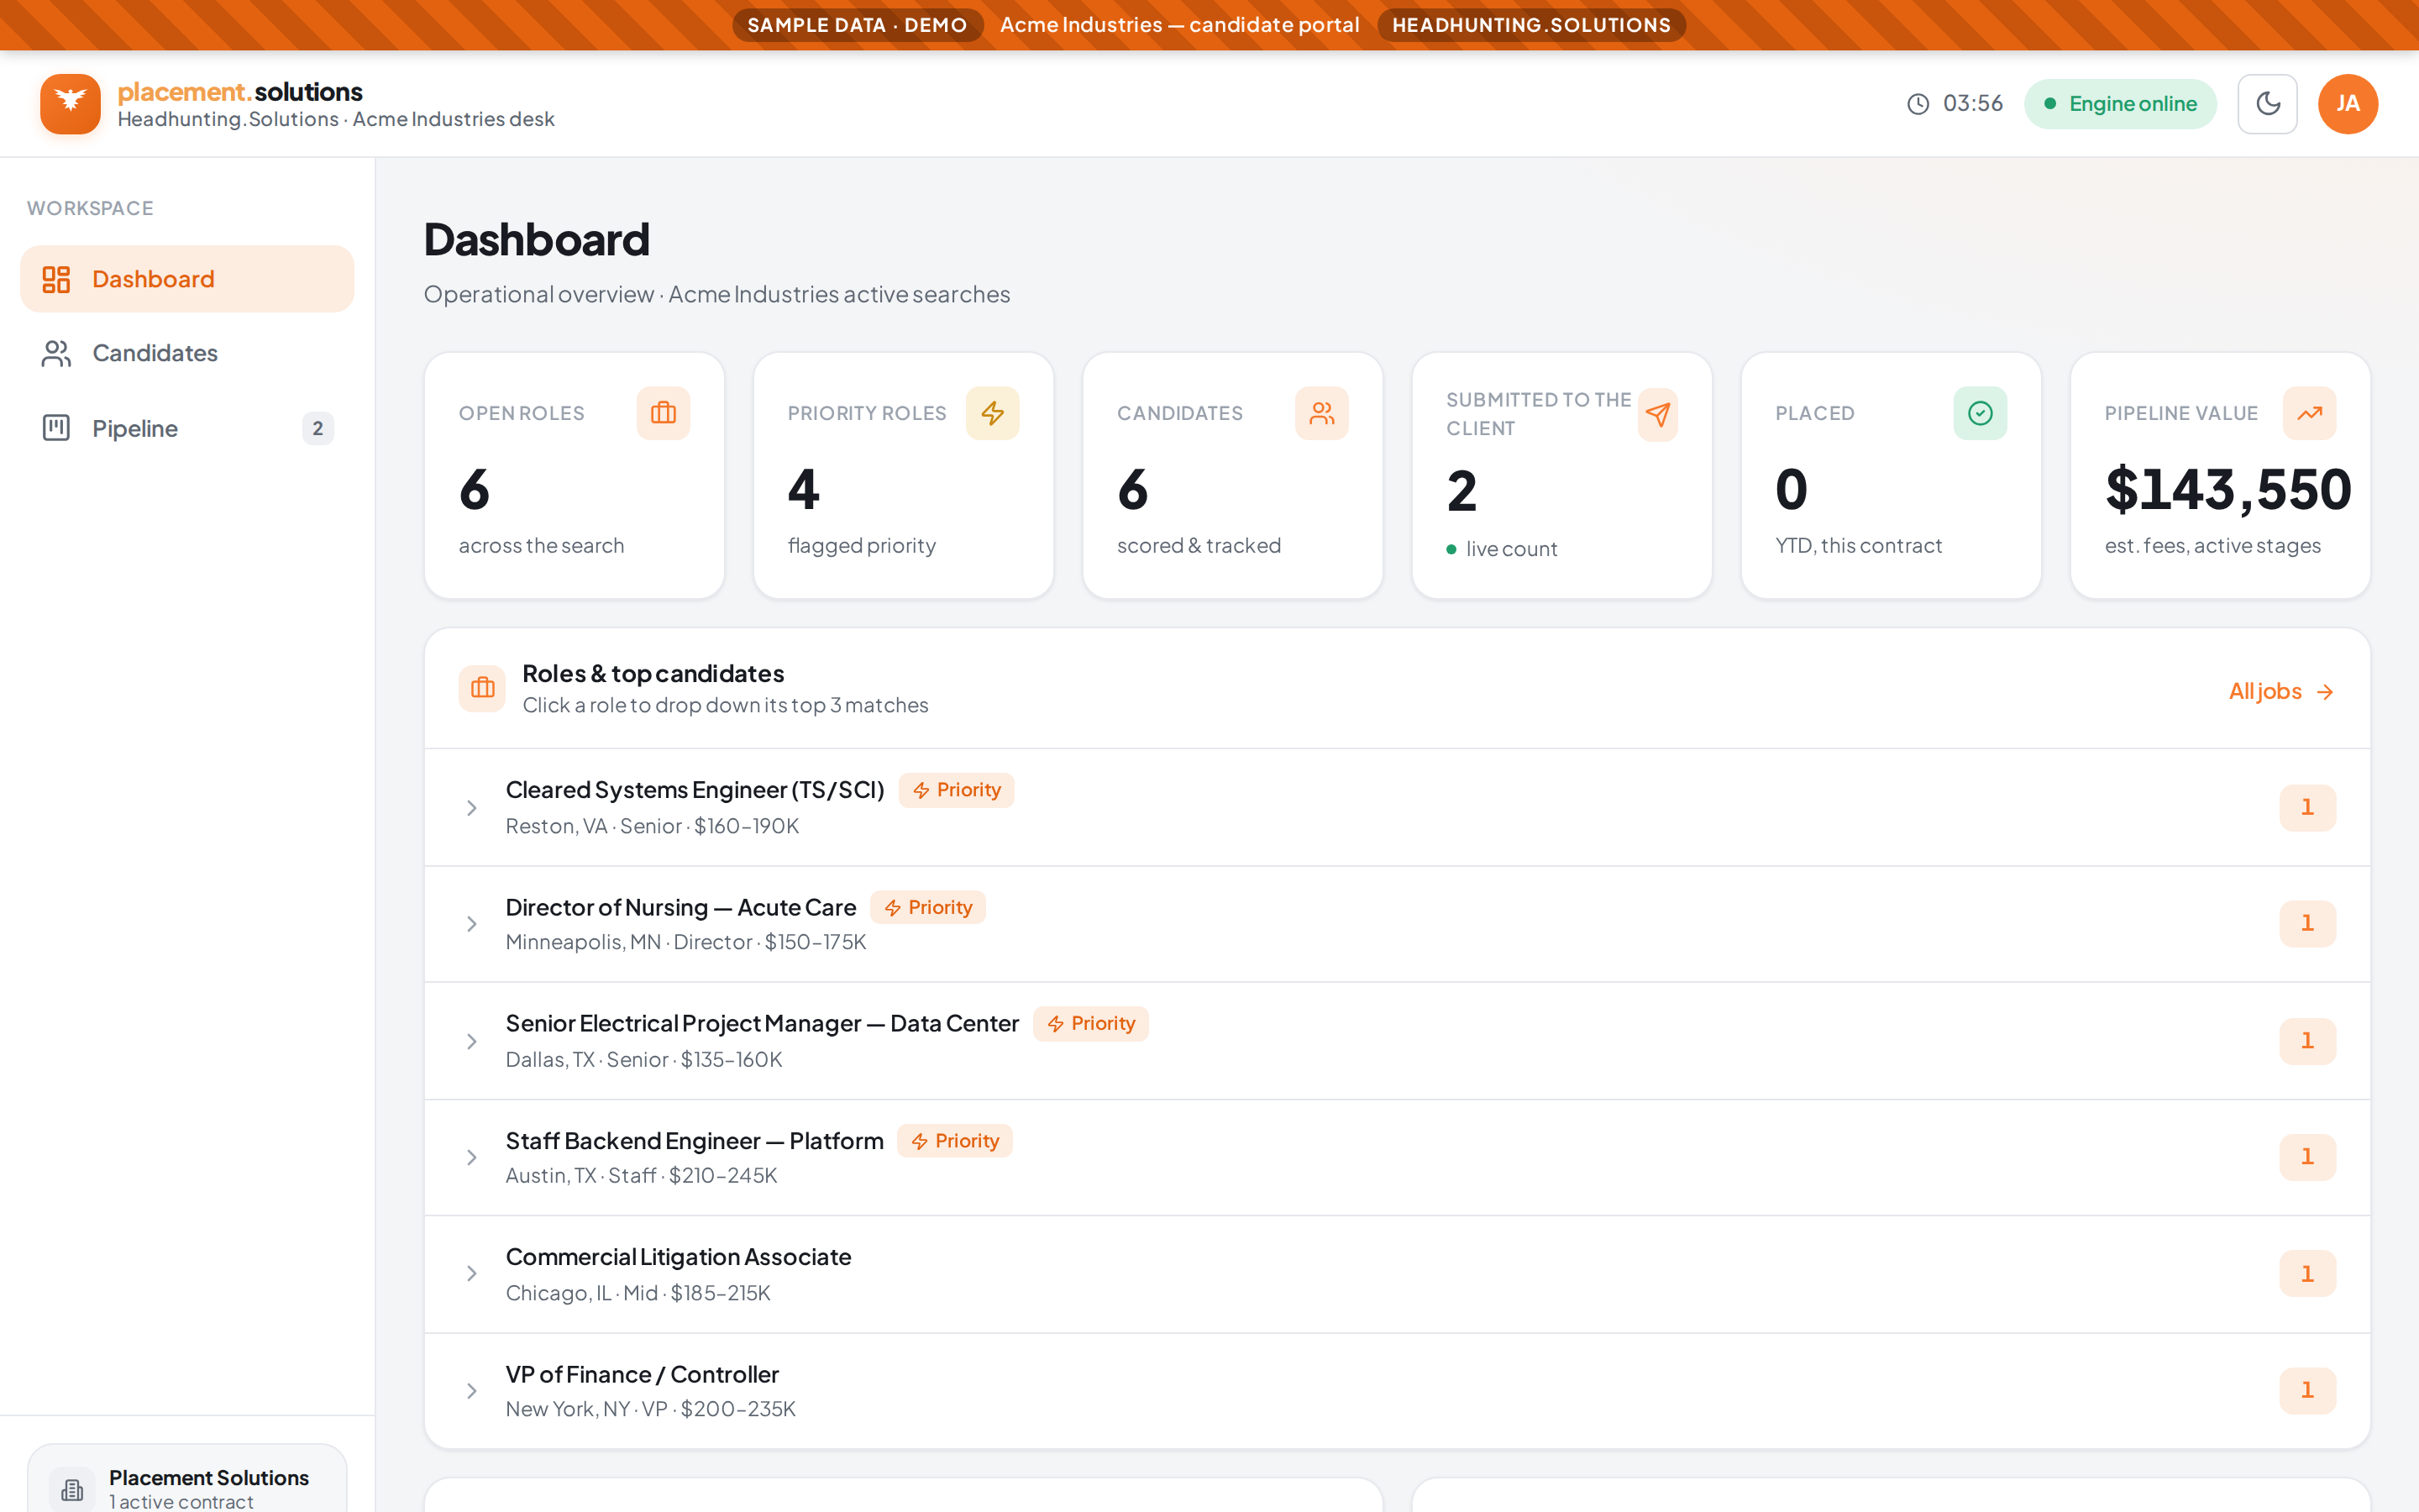The height and width of the screenshot is (1512, 2419).
Task: Open the JA user avatar menu
Action: point(2348,103)
